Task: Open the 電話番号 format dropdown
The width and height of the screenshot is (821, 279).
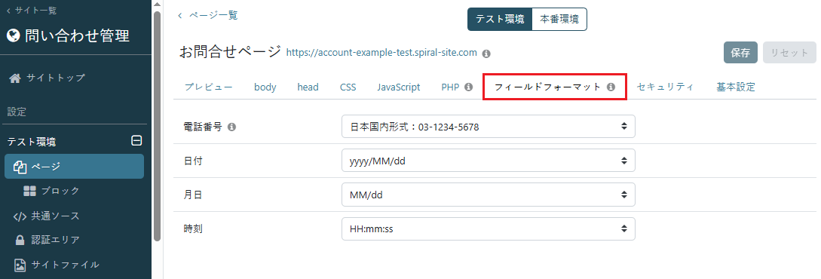Action: 488,127
